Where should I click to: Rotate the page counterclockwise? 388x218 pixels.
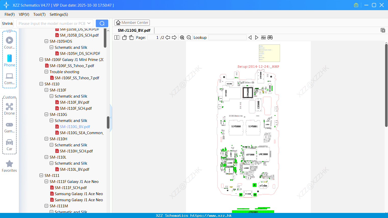click(x=124, y=38)
